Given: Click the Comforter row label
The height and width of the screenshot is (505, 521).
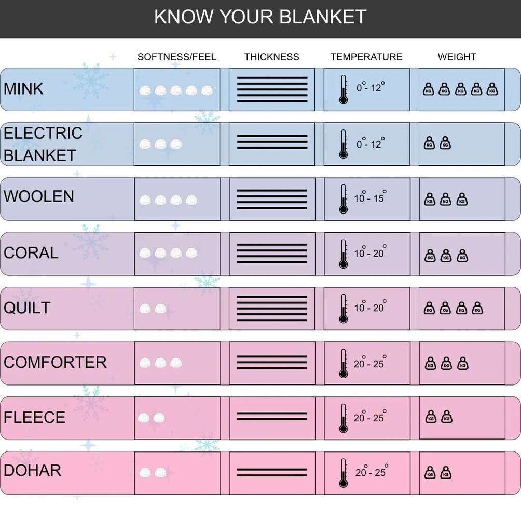Looking at the screenshot, I should click(55, 362).
